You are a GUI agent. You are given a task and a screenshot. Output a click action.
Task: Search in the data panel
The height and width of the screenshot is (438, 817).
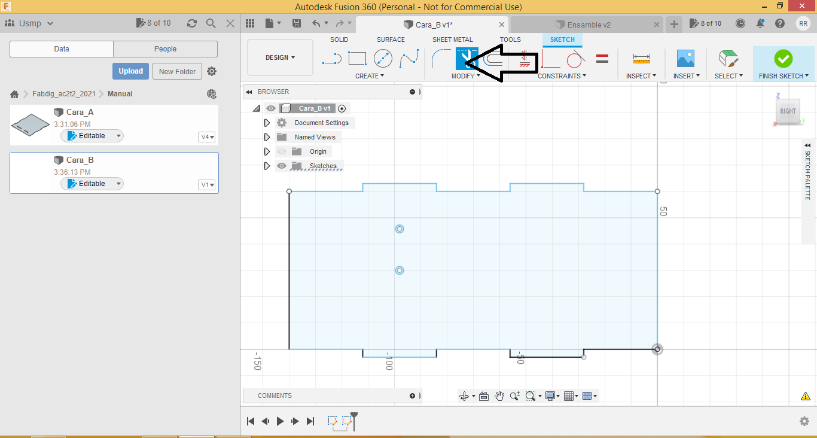(211, 23)
